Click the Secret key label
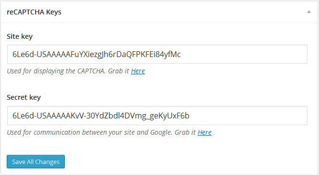The image size is (319, 175). (x=24, y=97)
